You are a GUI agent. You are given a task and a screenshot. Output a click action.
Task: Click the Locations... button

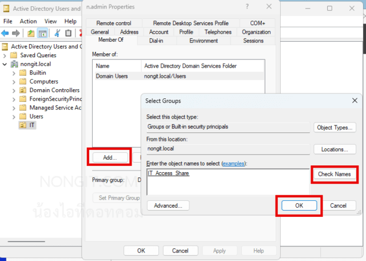click(x=335, y=149)
